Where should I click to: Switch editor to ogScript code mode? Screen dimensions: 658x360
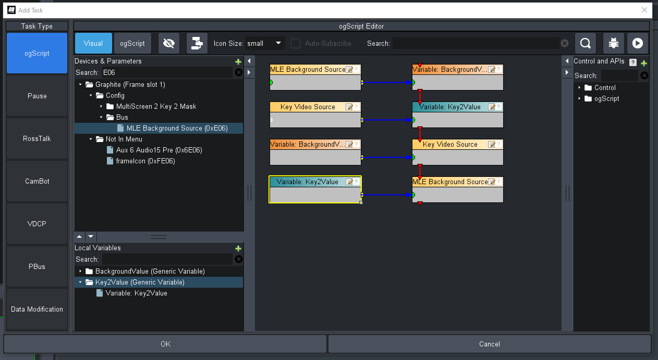pos(132,43)
